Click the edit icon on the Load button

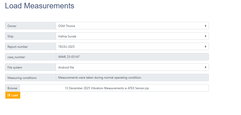tap(9, 95)
